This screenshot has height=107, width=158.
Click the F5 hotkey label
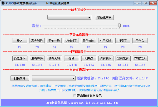coord(71,47)
